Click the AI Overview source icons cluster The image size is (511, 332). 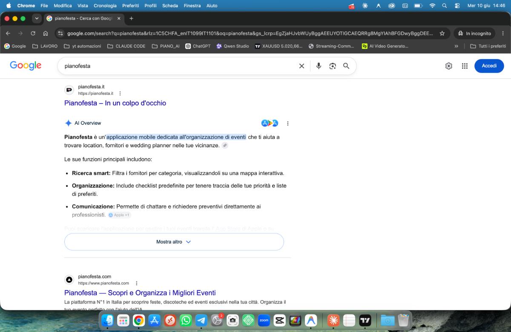pos(270,123)
